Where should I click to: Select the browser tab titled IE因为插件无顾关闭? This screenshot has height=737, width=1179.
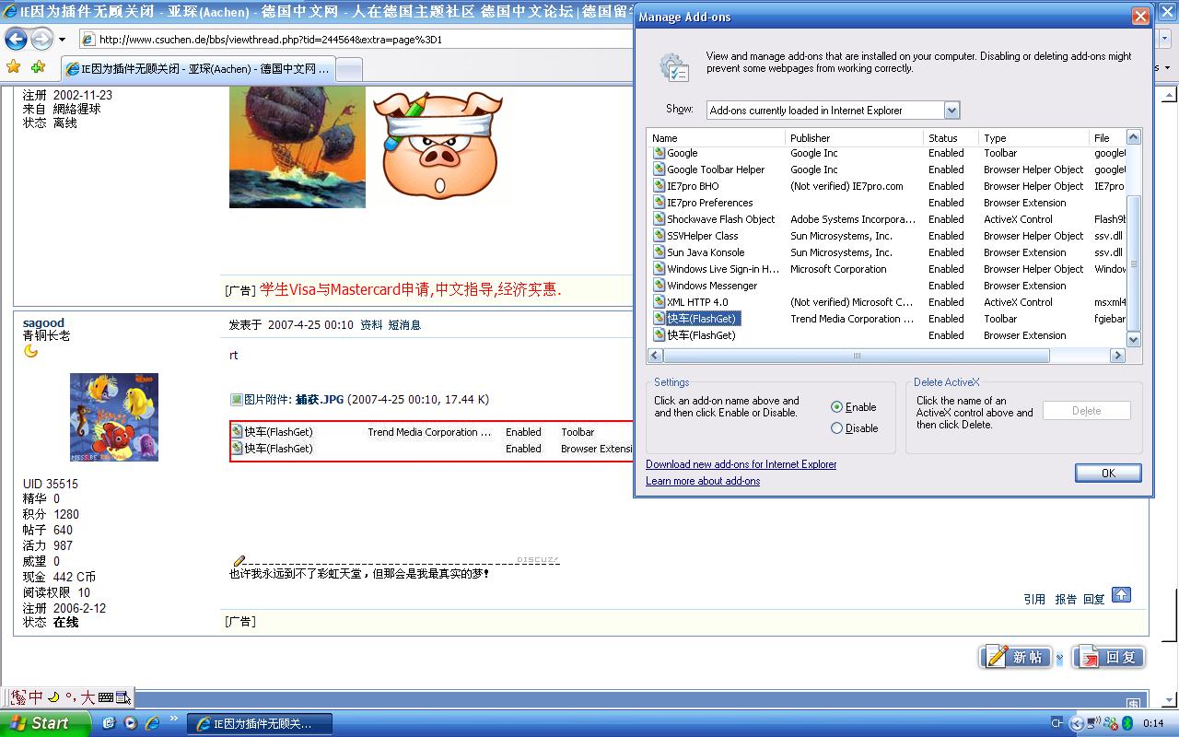click(x=197, y=69)
